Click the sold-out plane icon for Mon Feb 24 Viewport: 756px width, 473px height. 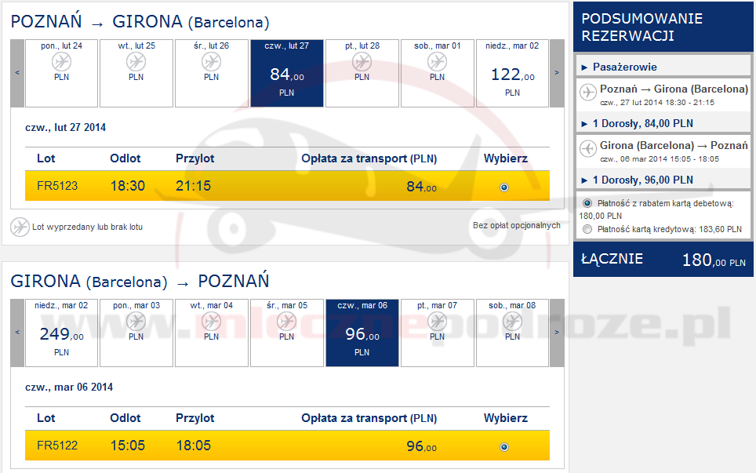61,61
